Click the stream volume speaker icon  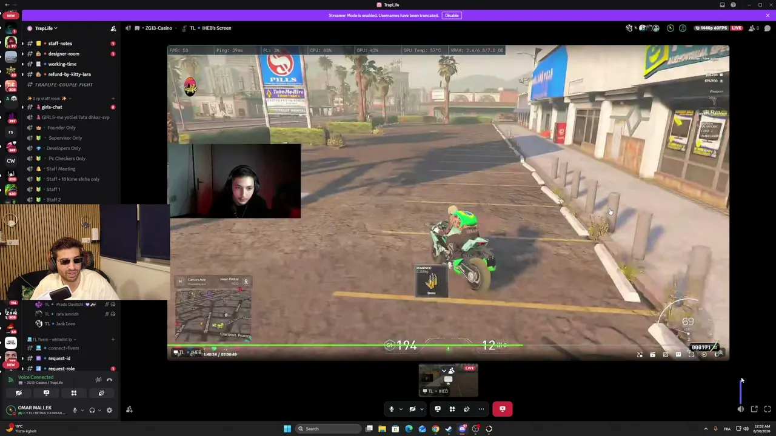[741, 409]
